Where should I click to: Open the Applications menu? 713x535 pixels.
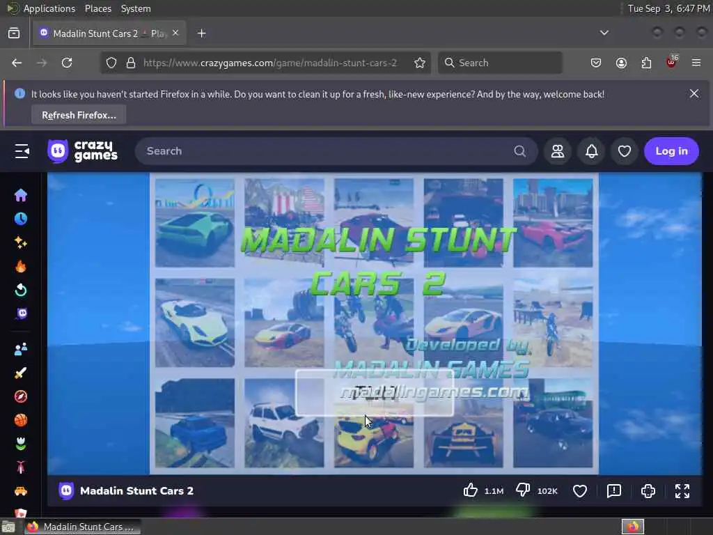pyautogui.click(x=49, y=8)
